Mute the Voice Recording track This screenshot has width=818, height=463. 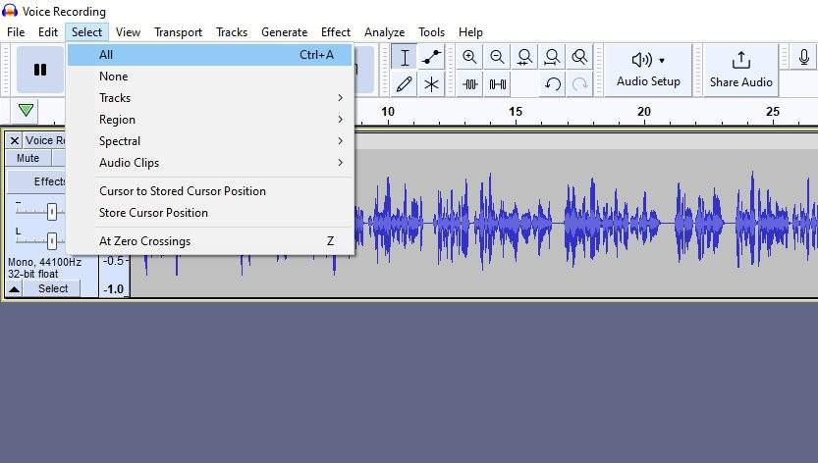click(28, 158)
